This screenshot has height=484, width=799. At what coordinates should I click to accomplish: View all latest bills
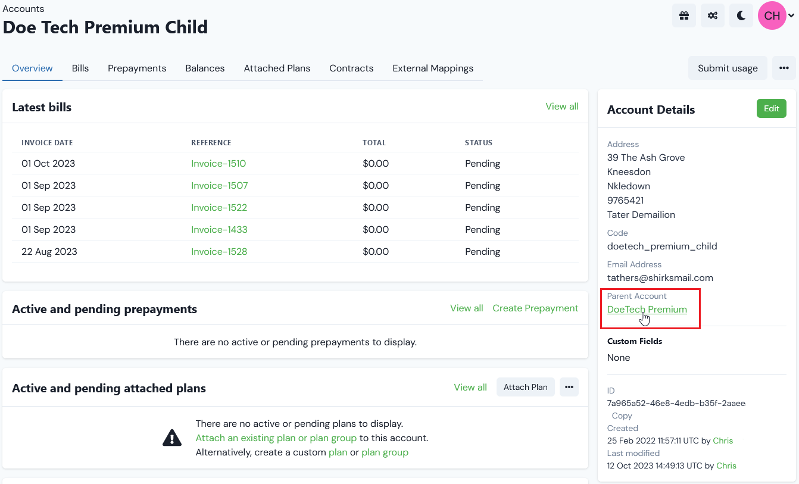click(561, 106)
